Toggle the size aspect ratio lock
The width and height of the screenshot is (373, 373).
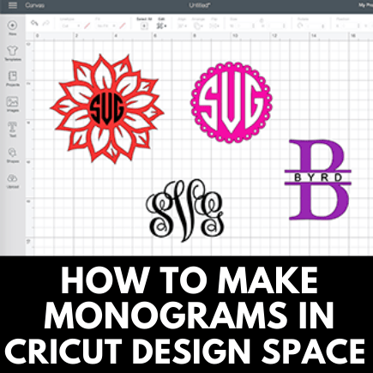pos(262,21)
